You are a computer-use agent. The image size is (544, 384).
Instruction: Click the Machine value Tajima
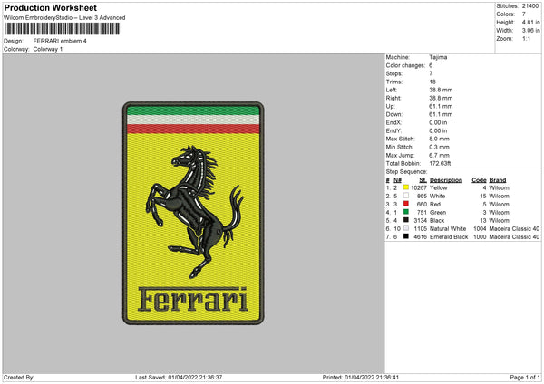[438, 57]
